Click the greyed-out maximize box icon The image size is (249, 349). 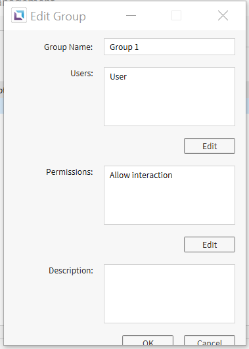176,16
